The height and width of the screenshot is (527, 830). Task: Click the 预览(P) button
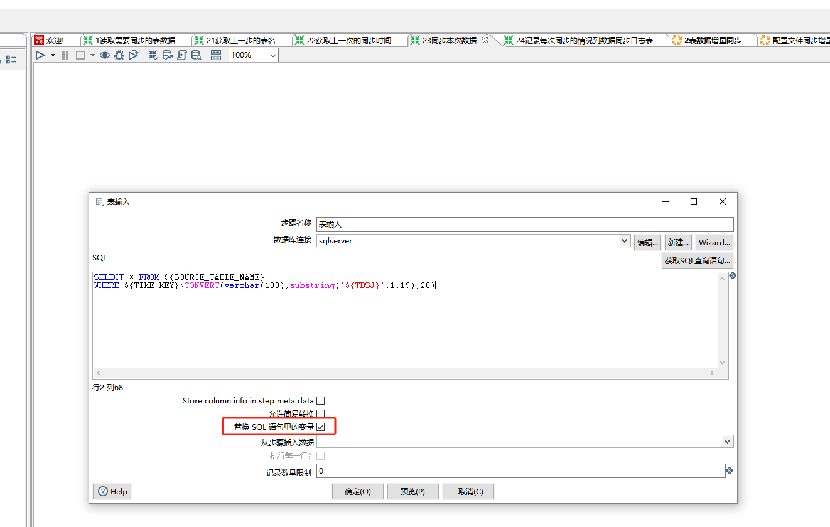click(412, 492)
